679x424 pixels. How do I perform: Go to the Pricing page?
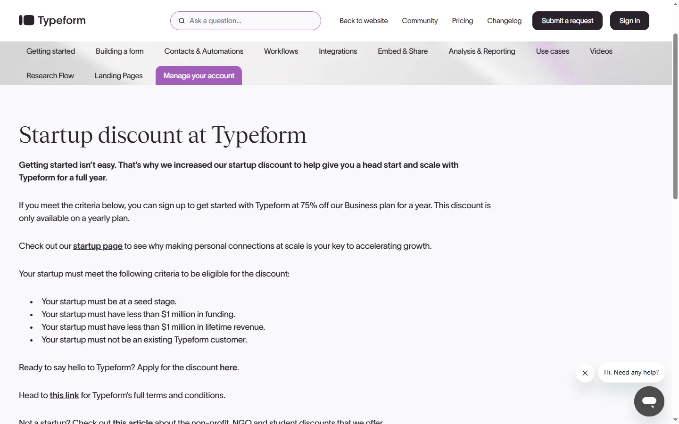coord(462,21)
